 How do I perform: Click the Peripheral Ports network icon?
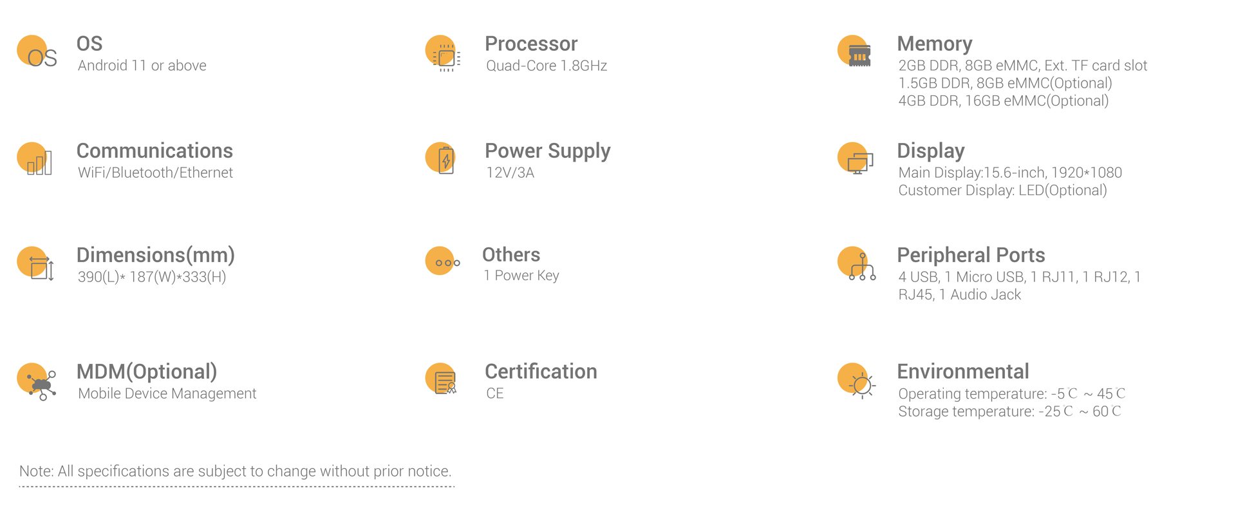click(857, 263)
